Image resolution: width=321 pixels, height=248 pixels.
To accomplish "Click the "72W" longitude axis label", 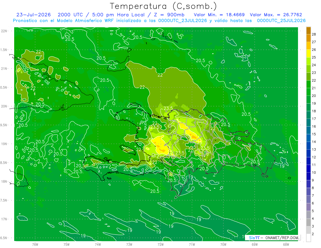I will pos(160,245).
